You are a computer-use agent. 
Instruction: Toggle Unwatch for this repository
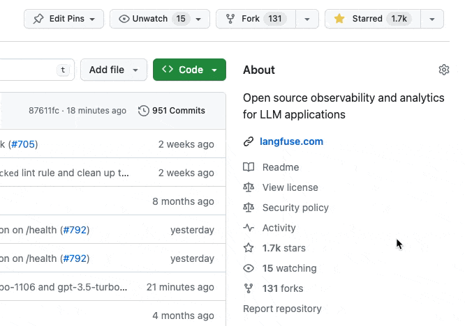(x=159, y=19)
